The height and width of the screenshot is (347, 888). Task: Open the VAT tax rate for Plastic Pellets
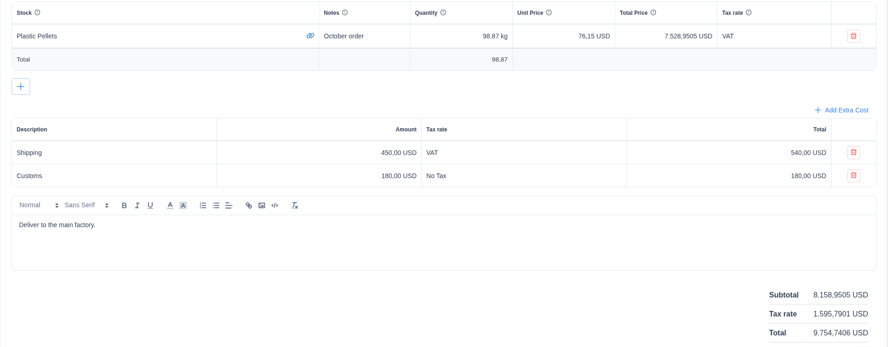tap(774, 36)
